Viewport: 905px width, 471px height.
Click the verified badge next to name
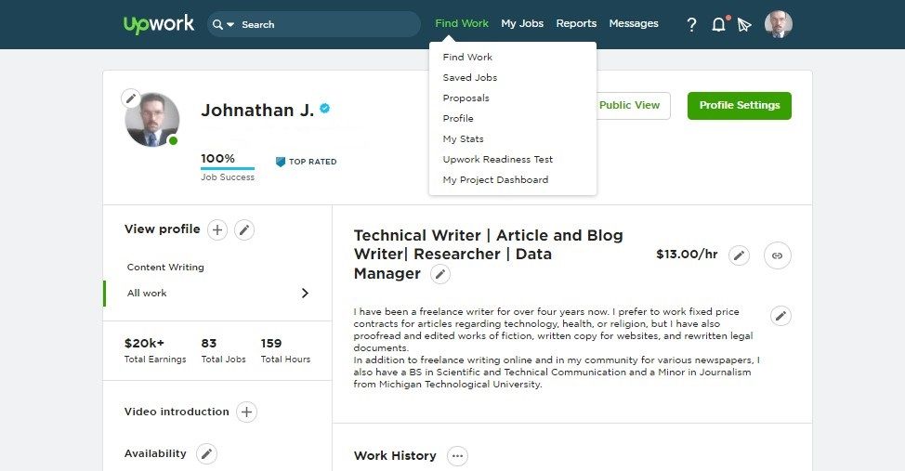point(325,108)
